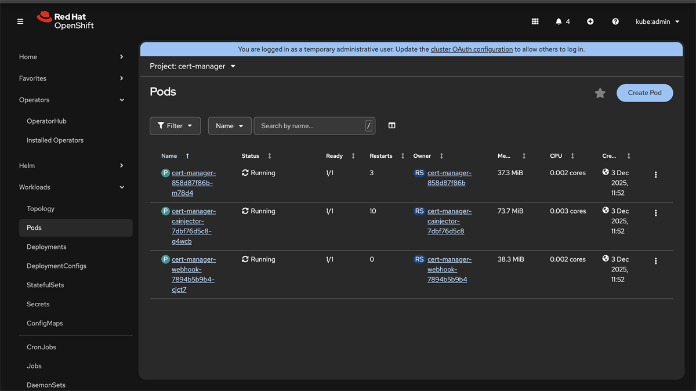Image resolution: width=696 pixels, height=391 pixels.
Task: Toggle sort order on Name column
Action: [x=169, y=156]
